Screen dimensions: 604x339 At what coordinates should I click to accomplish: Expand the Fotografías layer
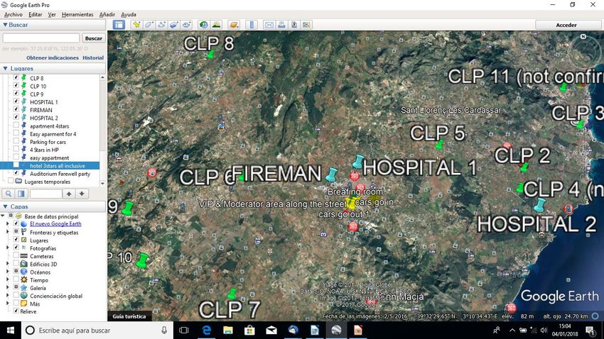8,248
